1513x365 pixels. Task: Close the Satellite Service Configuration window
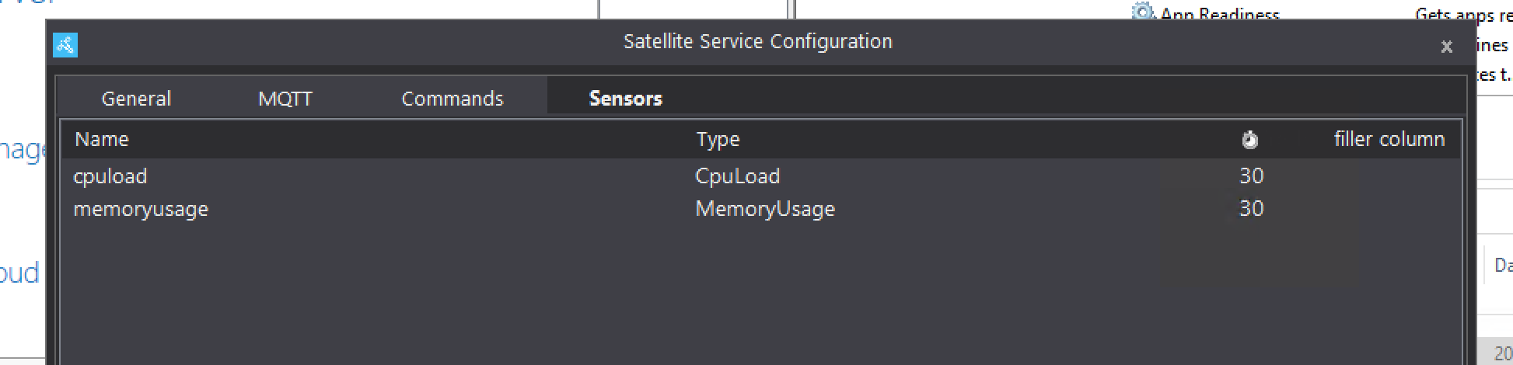tap(1446, 47)
